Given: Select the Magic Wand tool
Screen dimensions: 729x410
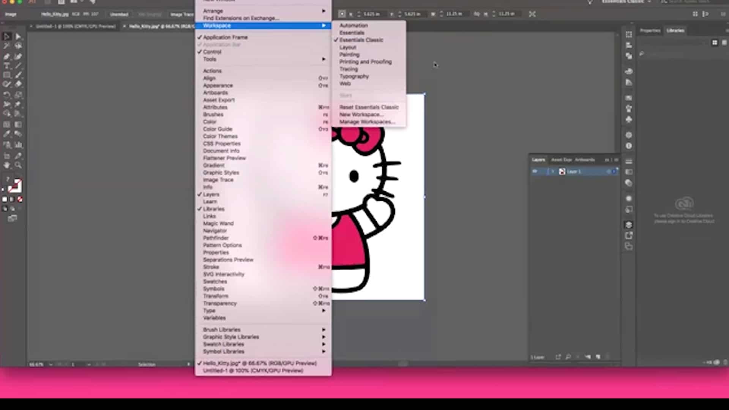Looking at the screenshot, I should coord(7,46).
